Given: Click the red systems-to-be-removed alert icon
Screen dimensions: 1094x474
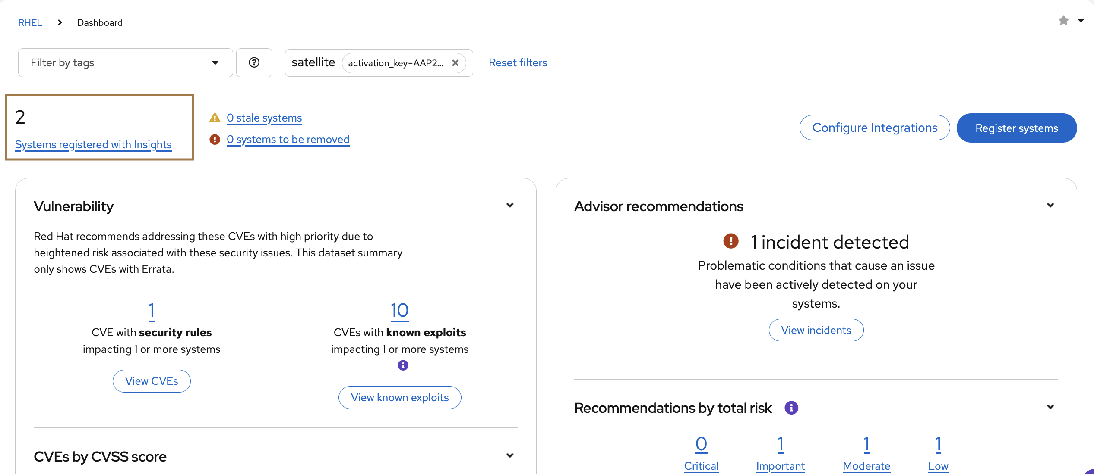Looking at the screenshot, I should point(215,140).
